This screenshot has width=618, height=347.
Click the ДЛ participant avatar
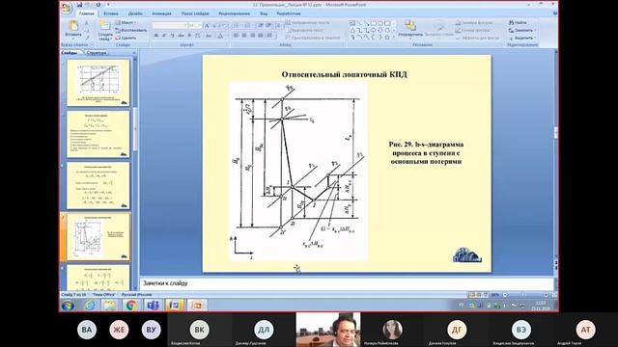tap(264, 330)
